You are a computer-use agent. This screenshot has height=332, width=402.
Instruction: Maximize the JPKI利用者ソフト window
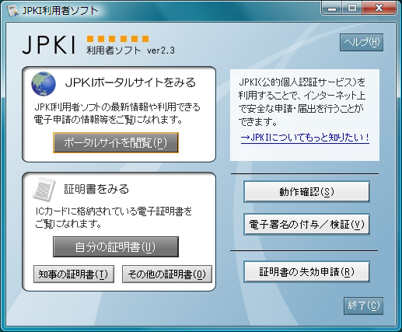click(351, 9)
